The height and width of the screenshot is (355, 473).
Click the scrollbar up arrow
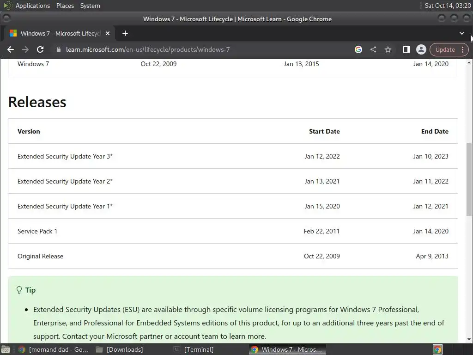pos(469,62)
